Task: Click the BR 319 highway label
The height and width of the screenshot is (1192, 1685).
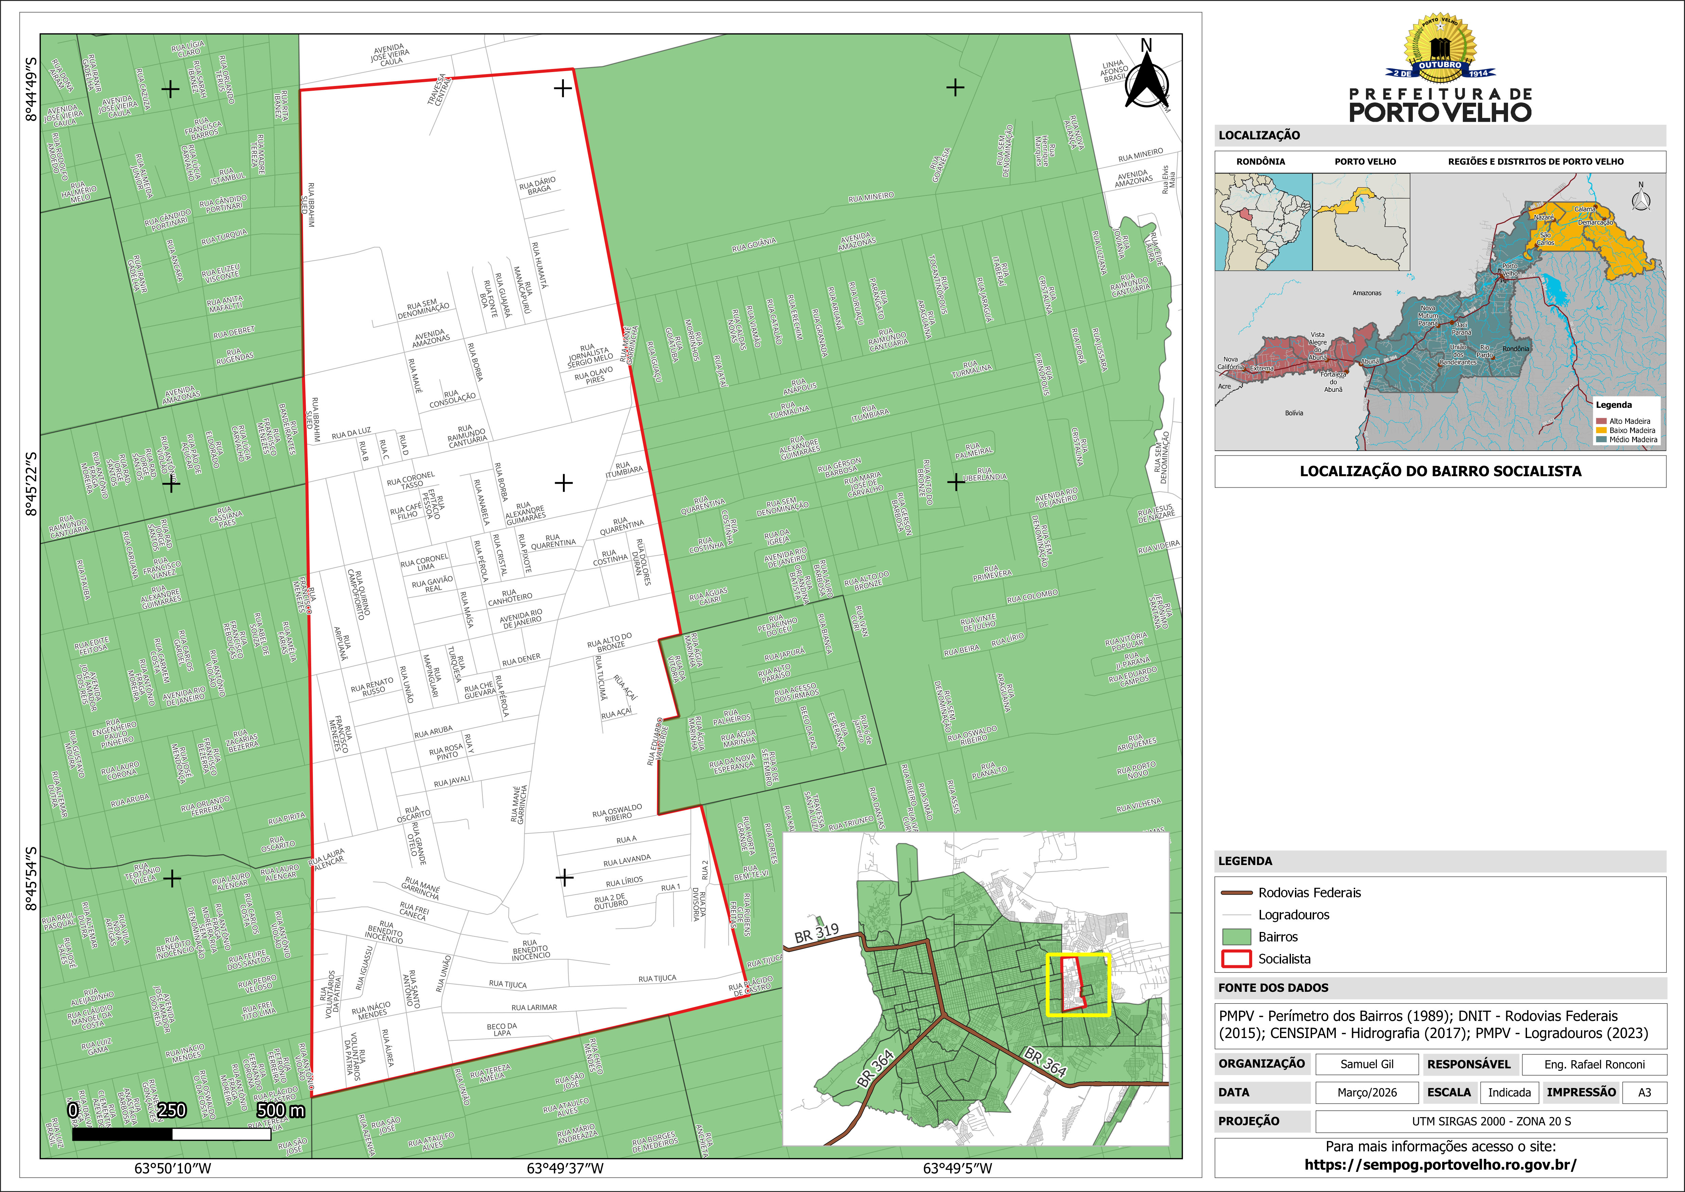Action: coord(816,933)
